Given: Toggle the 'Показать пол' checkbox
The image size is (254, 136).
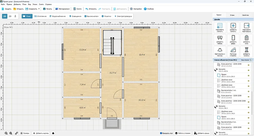Looking at the screenshot, I should [x=161, y=133].
